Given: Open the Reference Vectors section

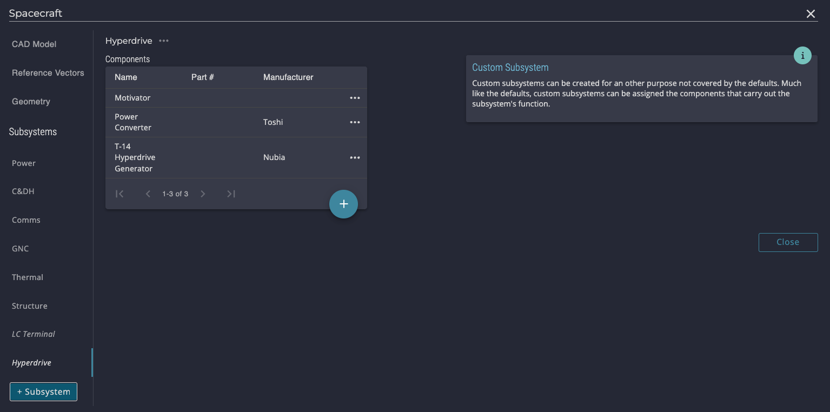Looking at the screenshot, I should [48, 73].
